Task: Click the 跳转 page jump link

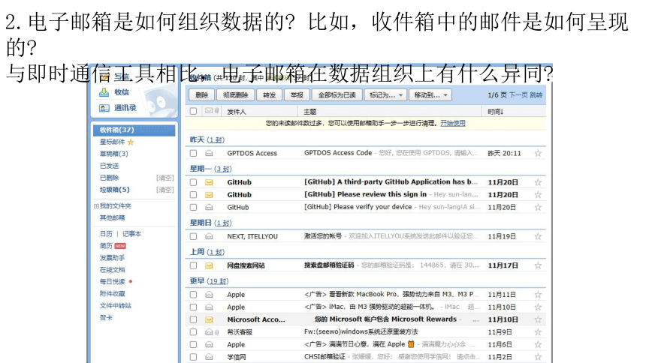Action: (x=536, y=95)
